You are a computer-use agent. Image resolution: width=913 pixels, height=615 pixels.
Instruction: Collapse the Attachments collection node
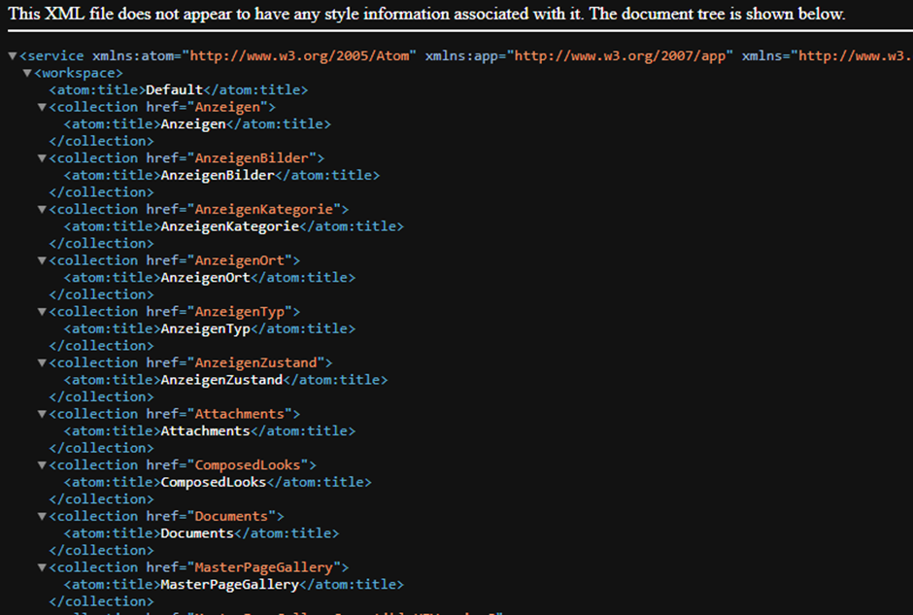tap(42, 415)
